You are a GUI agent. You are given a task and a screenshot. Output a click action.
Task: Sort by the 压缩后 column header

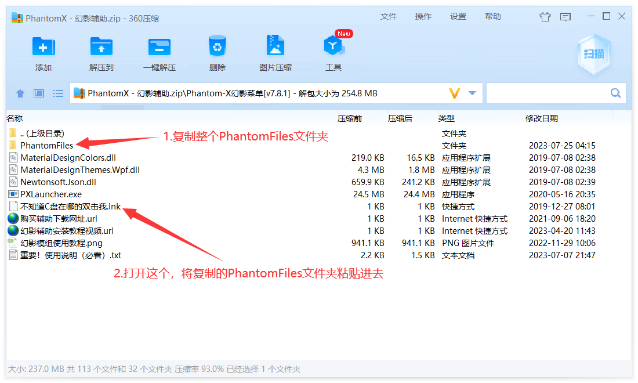coord(400,118)
